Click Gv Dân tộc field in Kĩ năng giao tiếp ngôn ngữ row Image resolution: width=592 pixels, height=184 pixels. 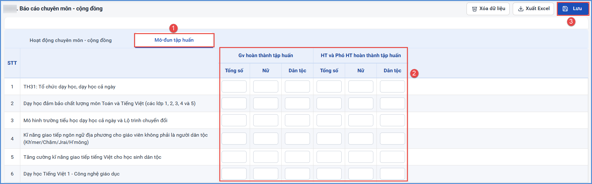tap(297, 139)
